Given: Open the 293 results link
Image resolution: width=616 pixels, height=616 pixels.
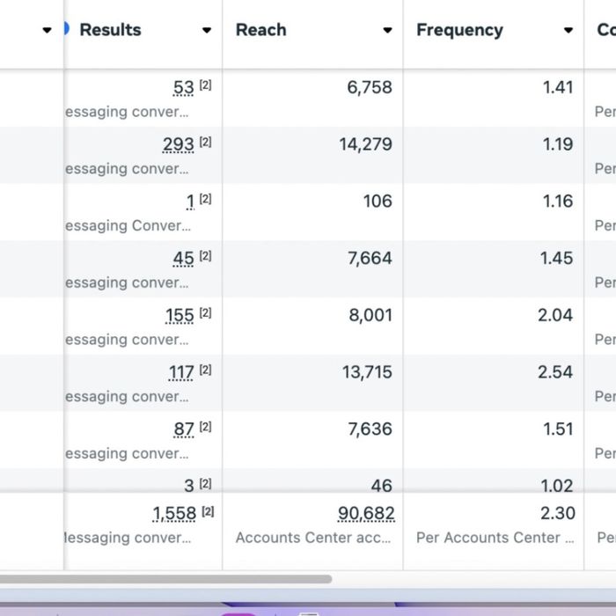Looking at the screenshot, I should (178, 144).
